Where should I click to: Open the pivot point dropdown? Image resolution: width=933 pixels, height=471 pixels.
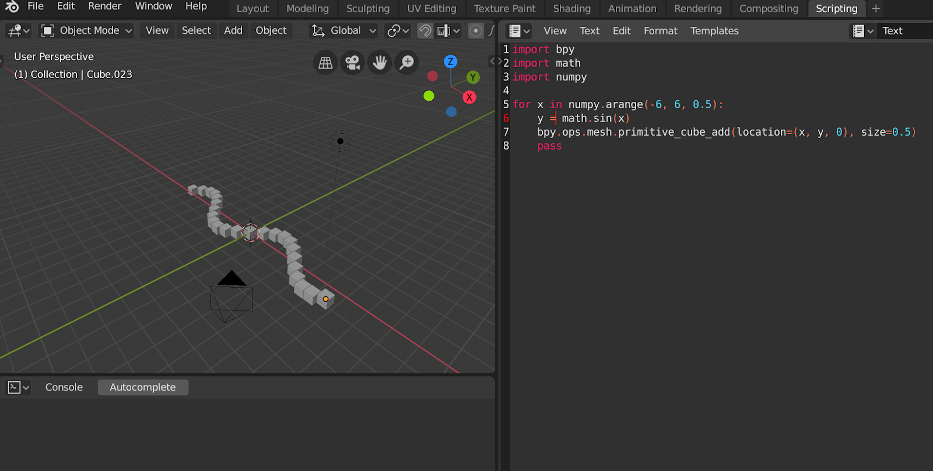coord(398,31)
